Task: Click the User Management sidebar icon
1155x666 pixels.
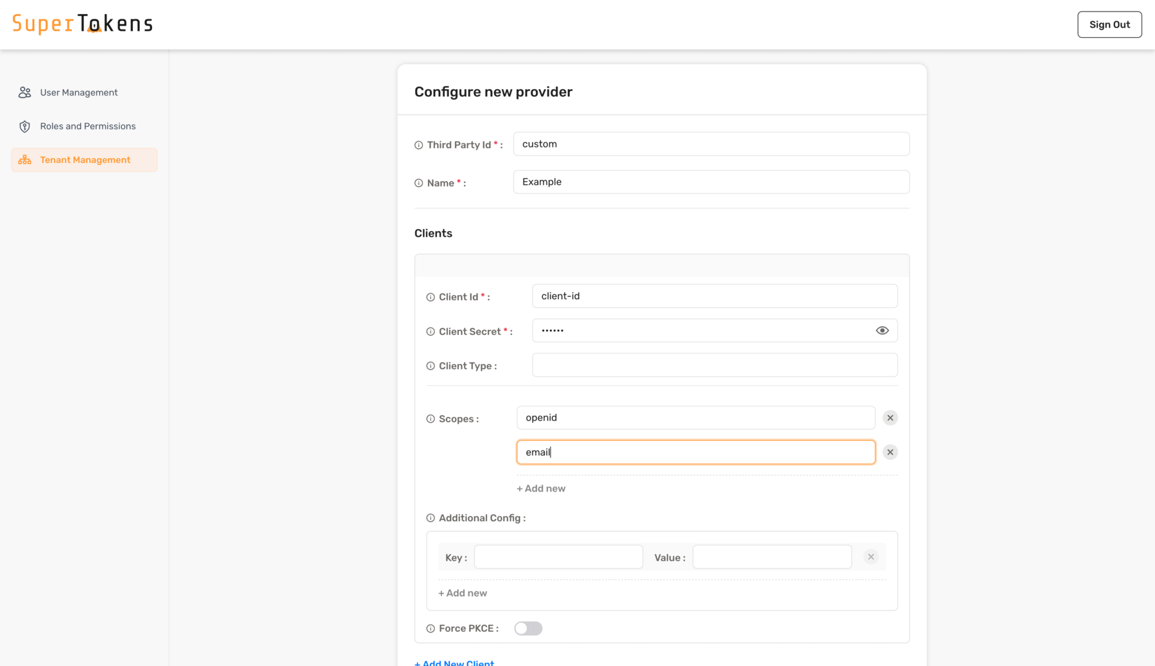Action: [24, 92]
